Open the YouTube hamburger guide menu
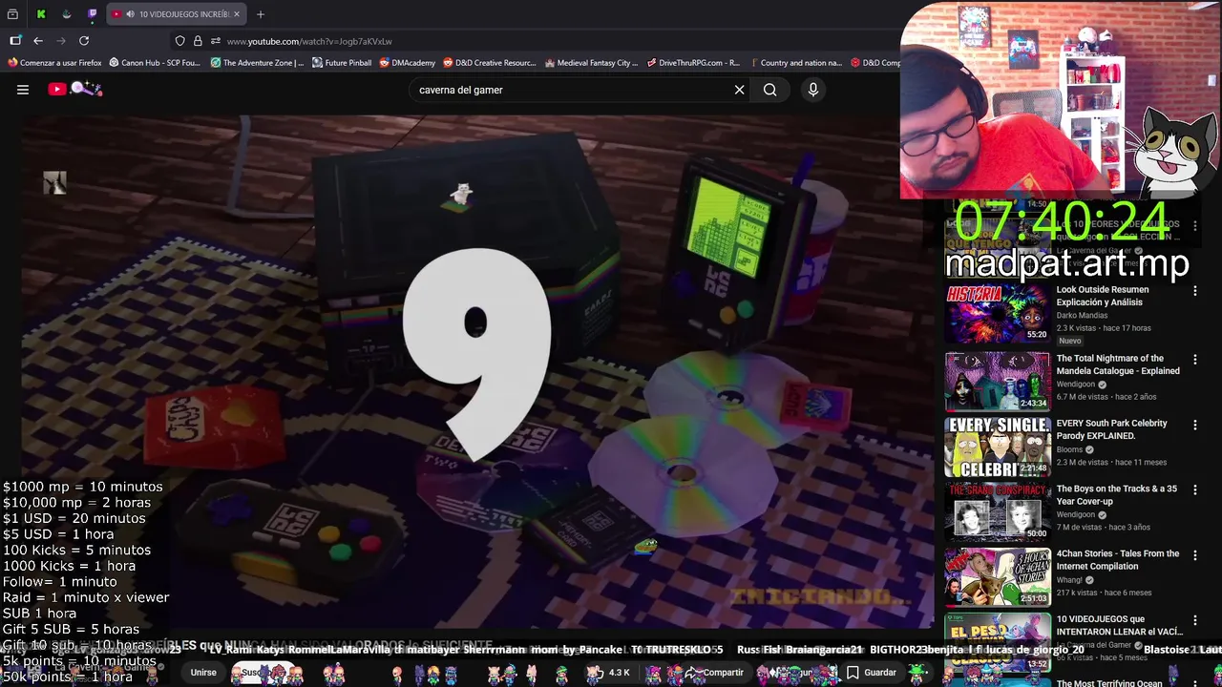The image size is (1222, 687). pyautogui.click(x=23, y=90)
